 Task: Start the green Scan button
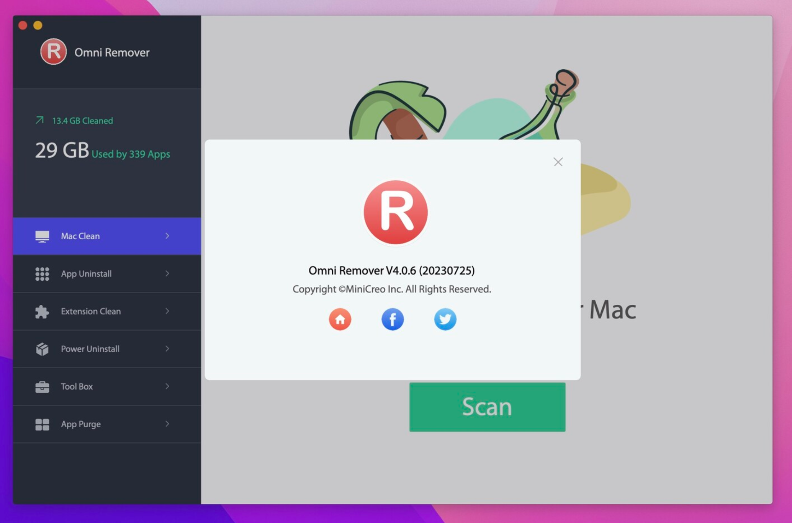[487, 407]
